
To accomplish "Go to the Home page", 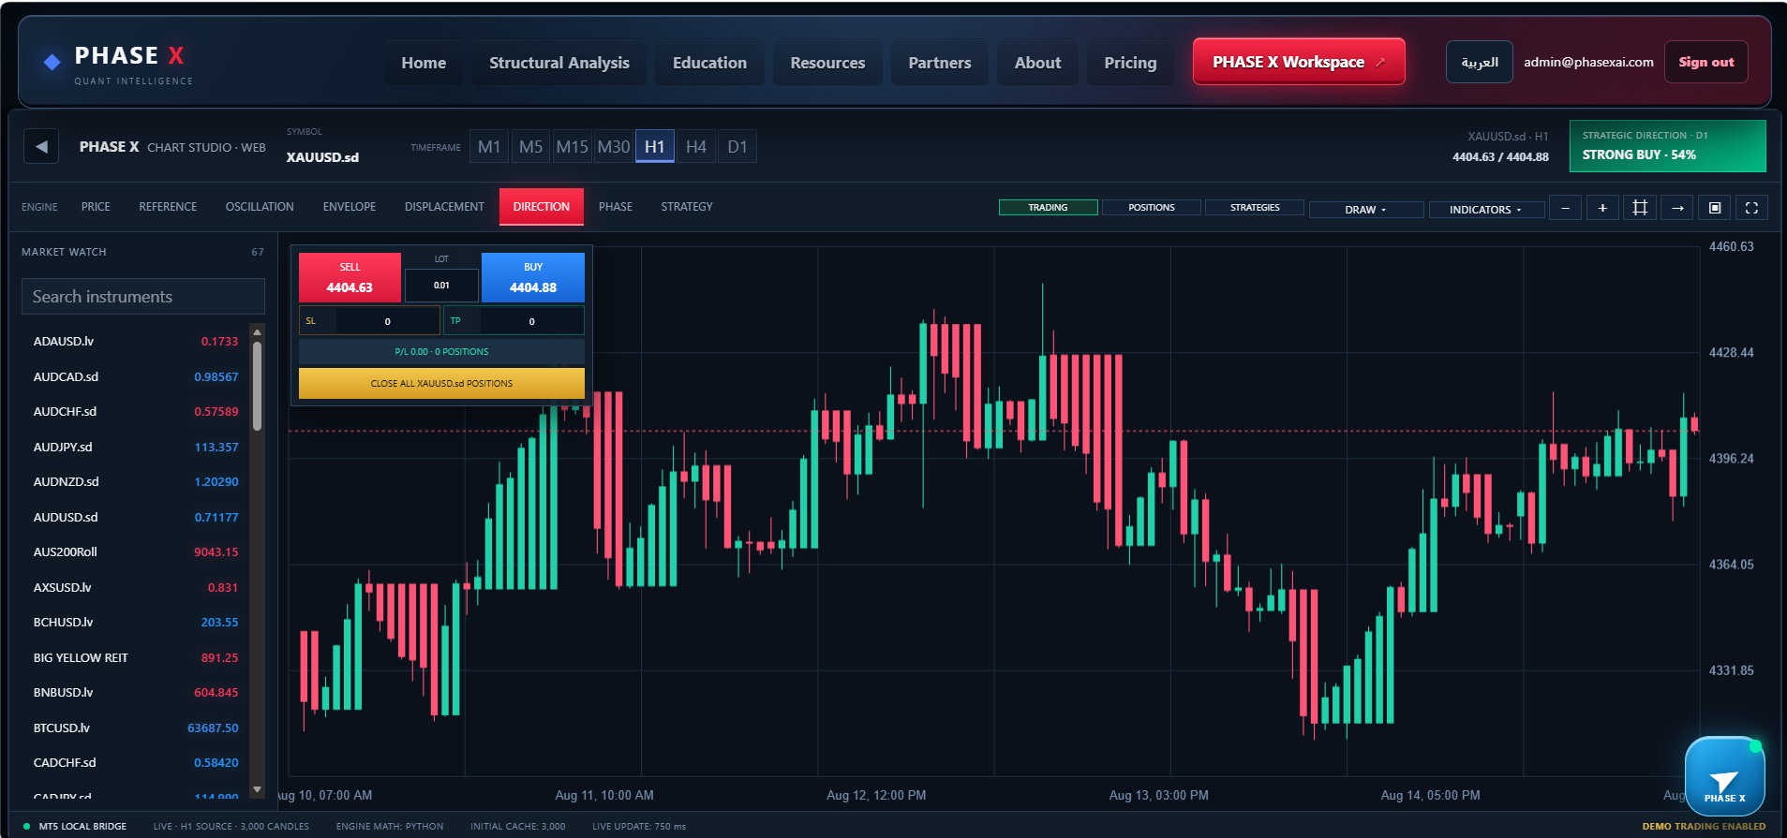I will [424, 63].
